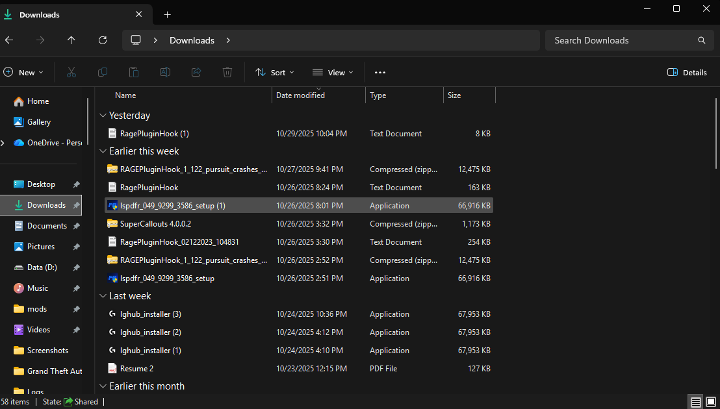
Task: Click the Back navigation arrow
Action: 9,40
